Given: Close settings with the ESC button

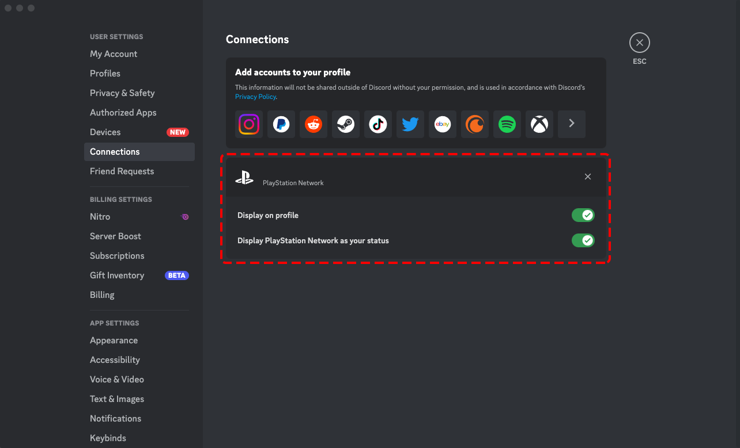Looking at the screenshot, I should click(639, 43).
